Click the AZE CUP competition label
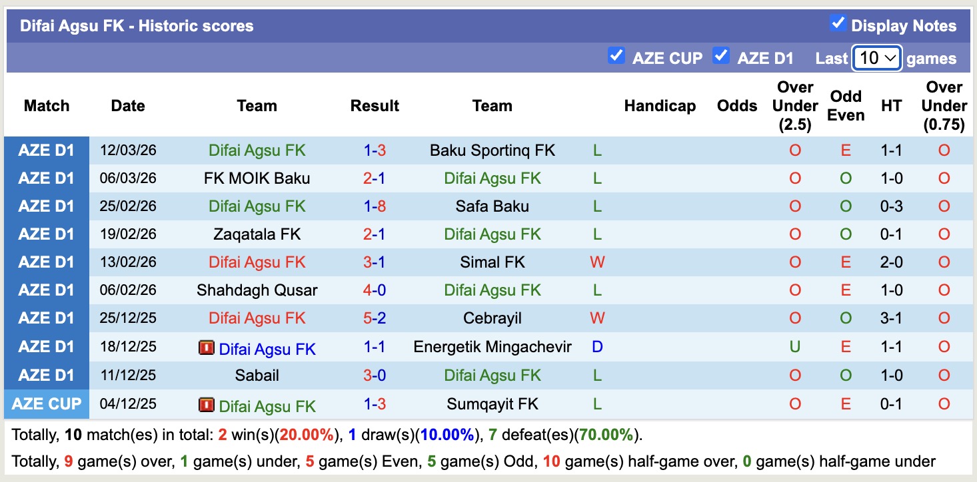Screen dimensions: 977x482 pyautogui.click(x=47, y=404)
